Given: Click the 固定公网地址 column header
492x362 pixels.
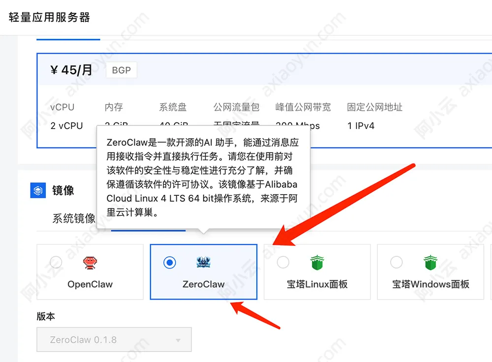Looking at the screenshot, I should [374, 107].
